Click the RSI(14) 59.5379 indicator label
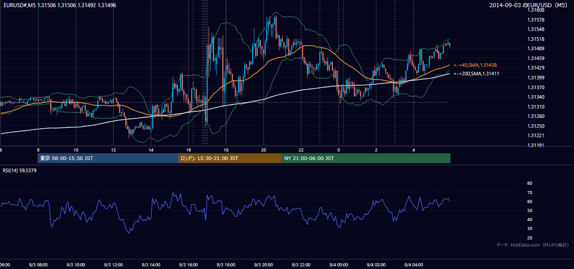Image resolution: width=574 pixels, height=269 pixels. 20,170
